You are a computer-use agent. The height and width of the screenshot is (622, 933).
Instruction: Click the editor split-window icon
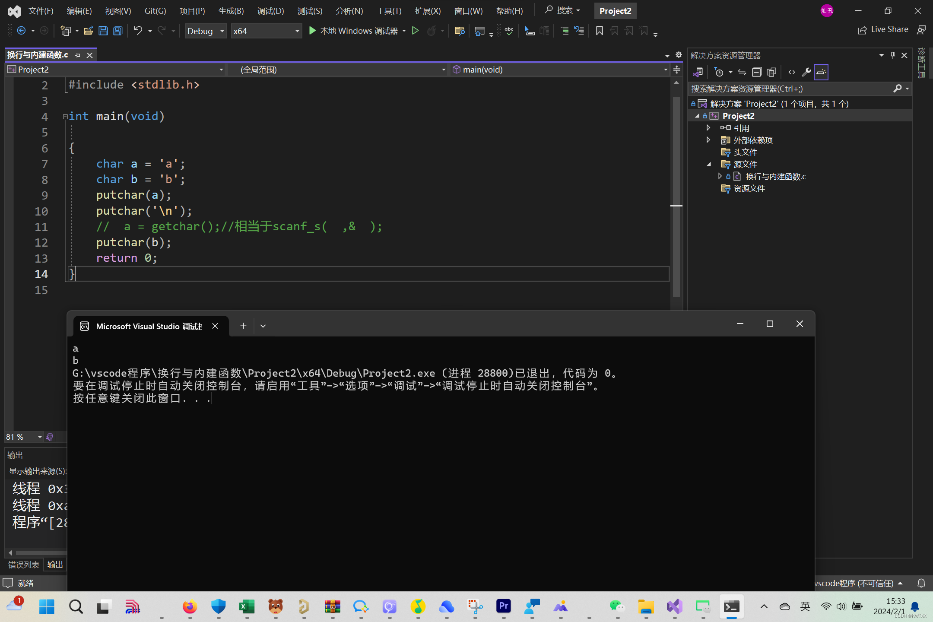676,70
